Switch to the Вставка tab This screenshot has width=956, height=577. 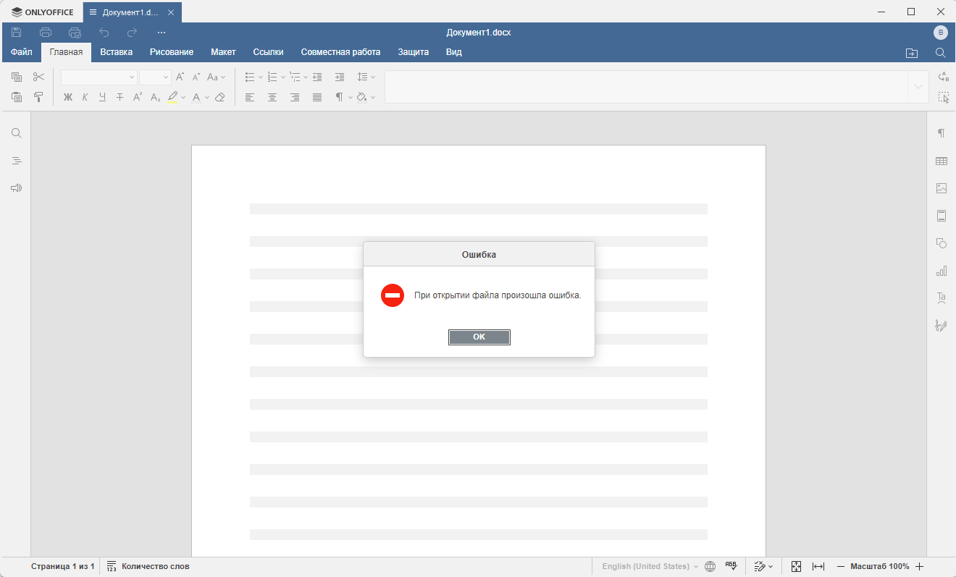tap(116, 52)
